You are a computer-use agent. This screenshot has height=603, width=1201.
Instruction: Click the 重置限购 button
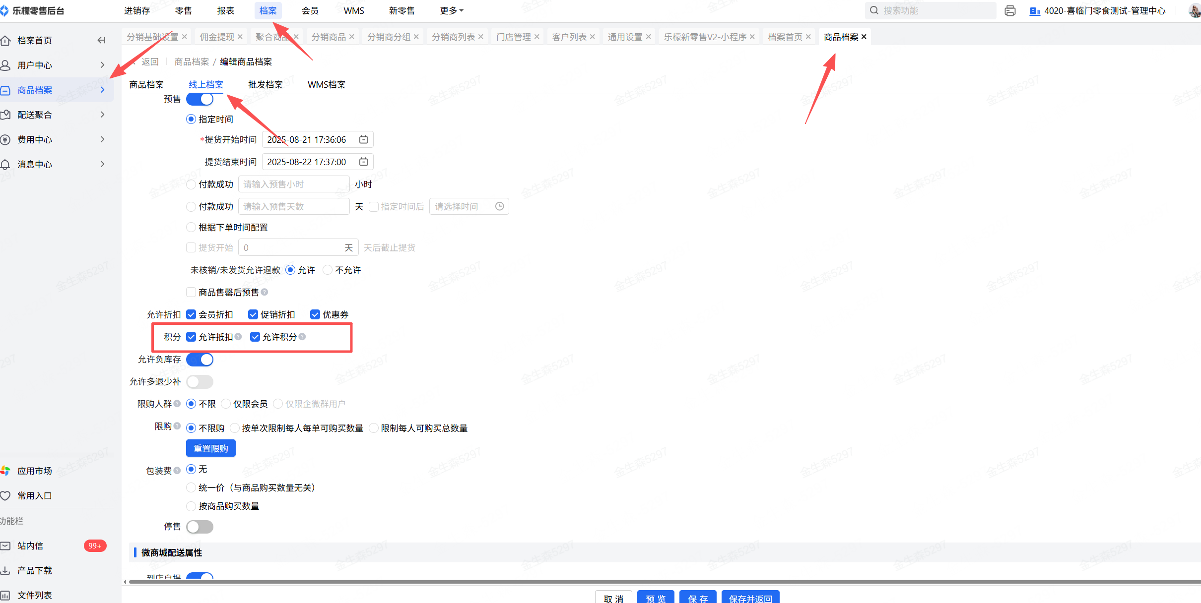click(x=210, y=448)
